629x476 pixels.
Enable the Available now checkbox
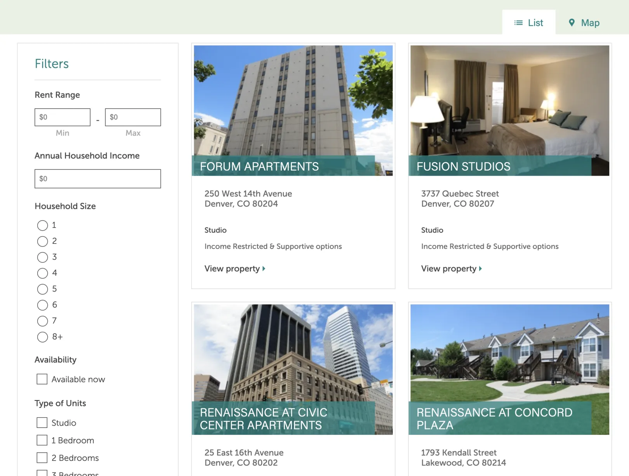point(42,379)
